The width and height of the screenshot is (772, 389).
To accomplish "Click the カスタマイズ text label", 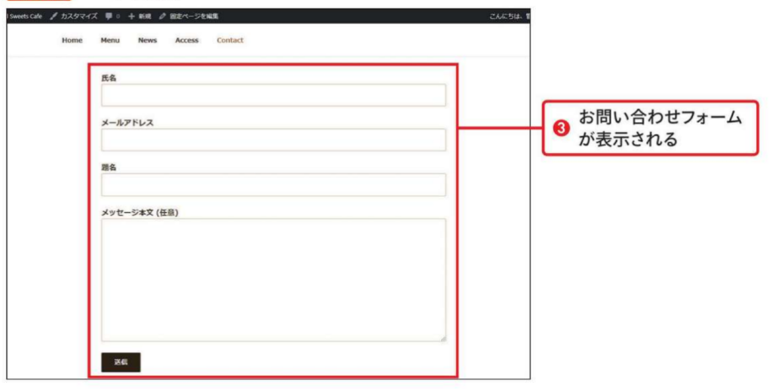I will click(79, 17).
